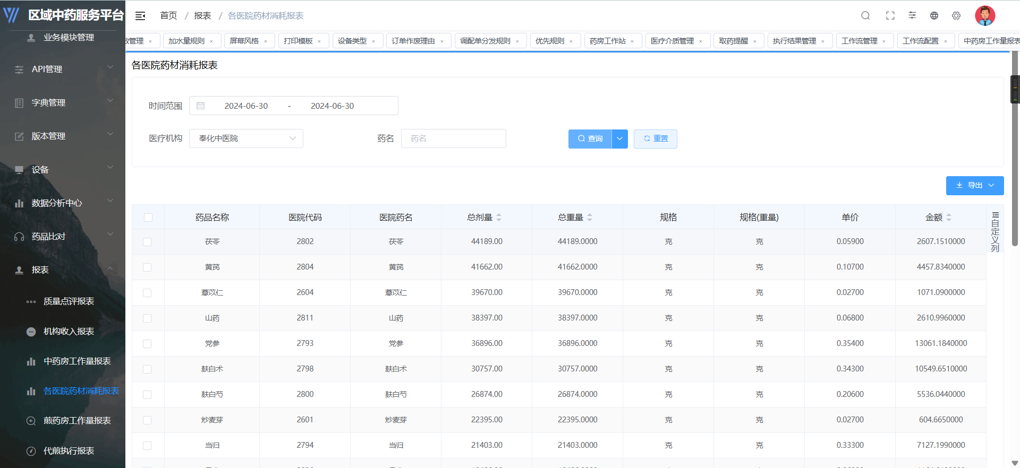This screenshot has width=1020, height=468.
Task: Select all rows header checkbox
Action: point(148,218)
